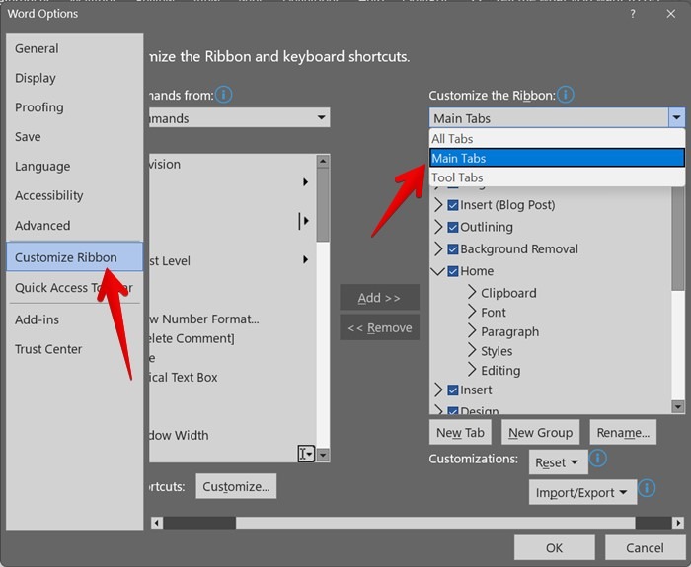Click the commands list vertical scrollbar thumb

(x=323, y=205)
